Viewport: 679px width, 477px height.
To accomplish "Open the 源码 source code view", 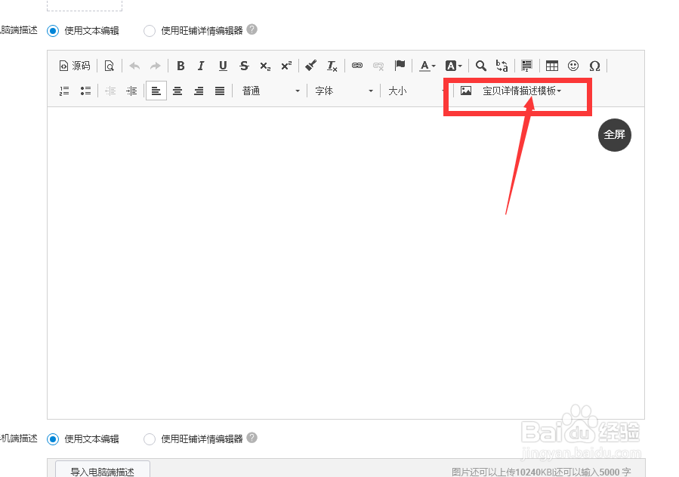I will point(75,66).
